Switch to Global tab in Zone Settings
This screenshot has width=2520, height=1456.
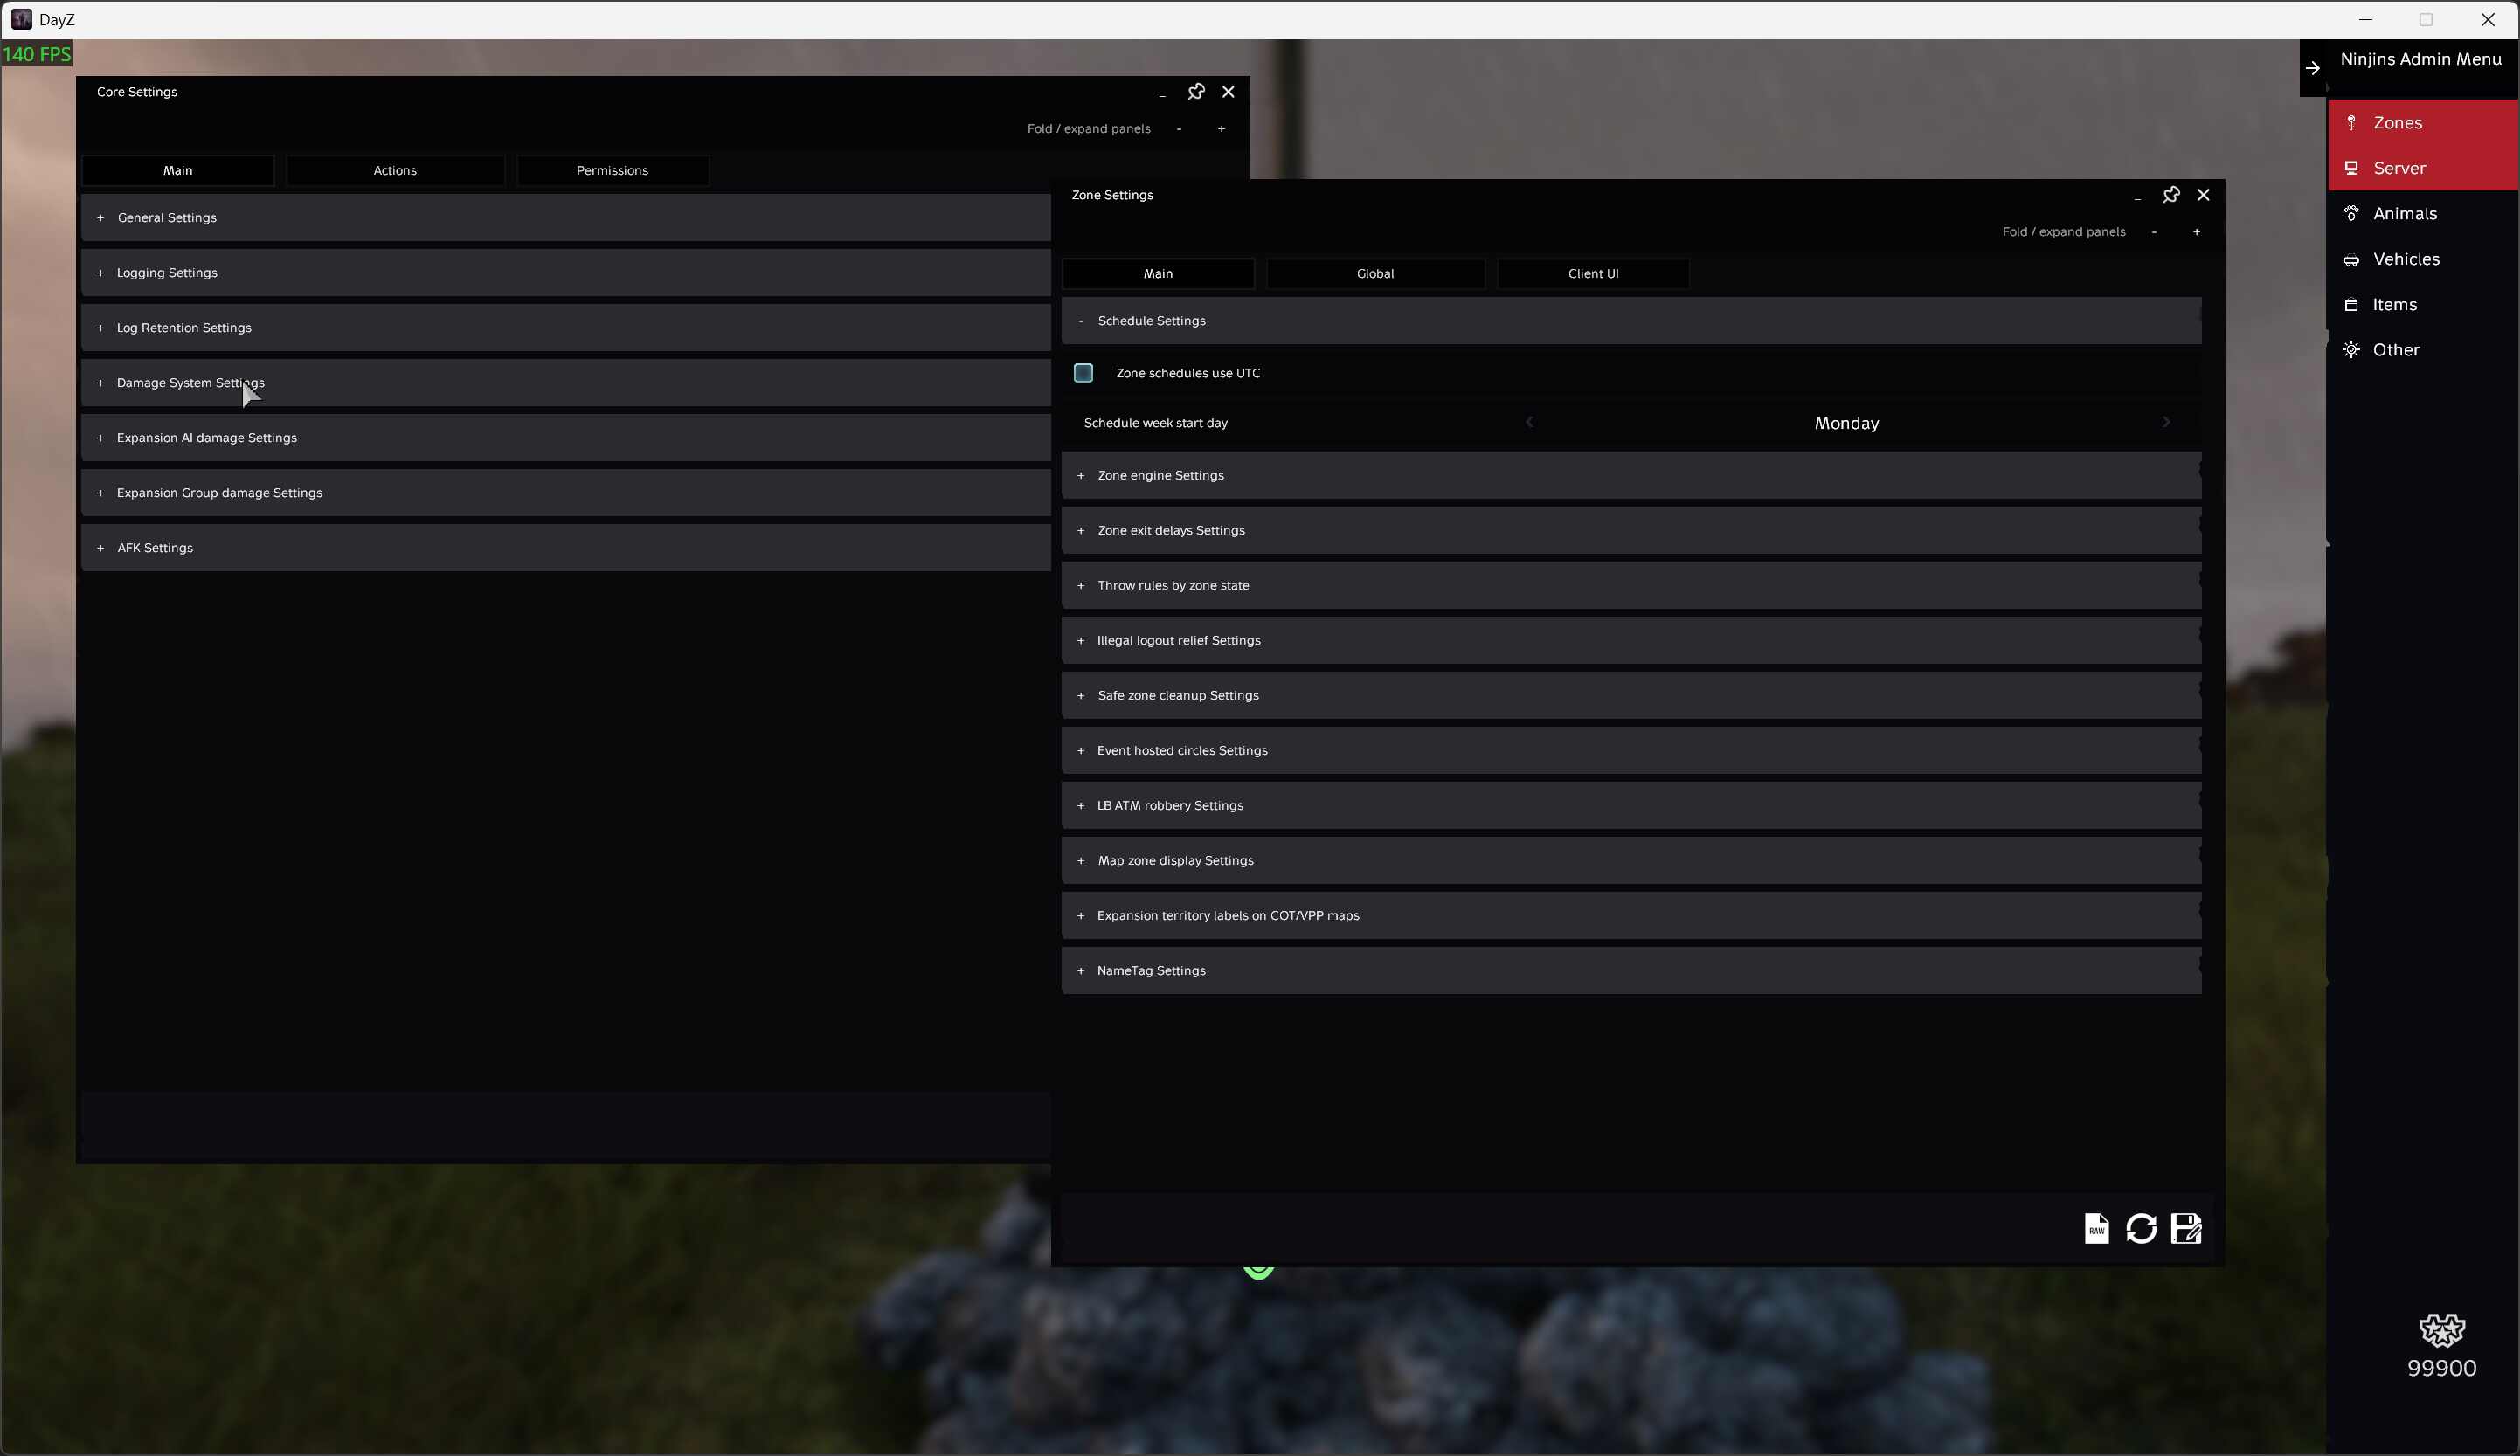tap(1375, 273)
